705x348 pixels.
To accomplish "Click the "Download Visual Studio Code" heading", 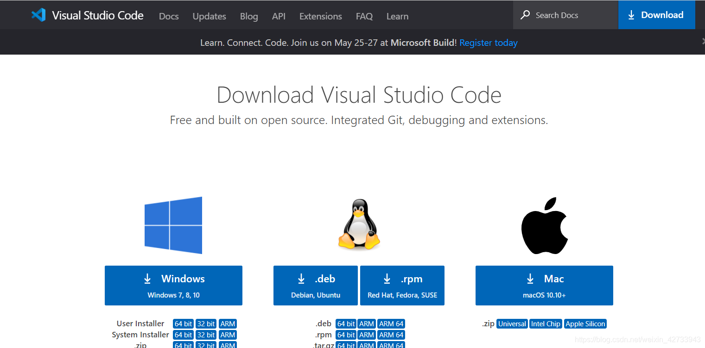I will click(x=359, y=95).
